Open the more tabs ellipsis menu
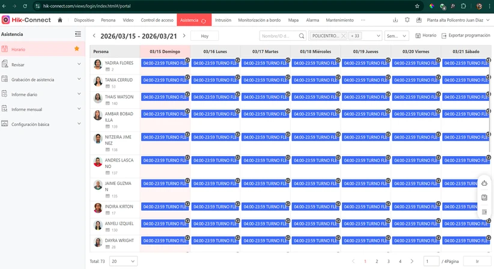Viewport: 494px width, 269px height. 363,20
